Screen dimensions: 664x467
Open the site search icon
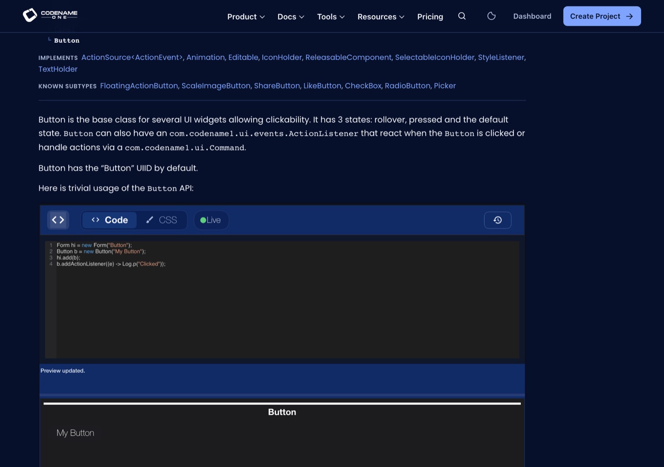pyautogui.click(x=462, y=16)
